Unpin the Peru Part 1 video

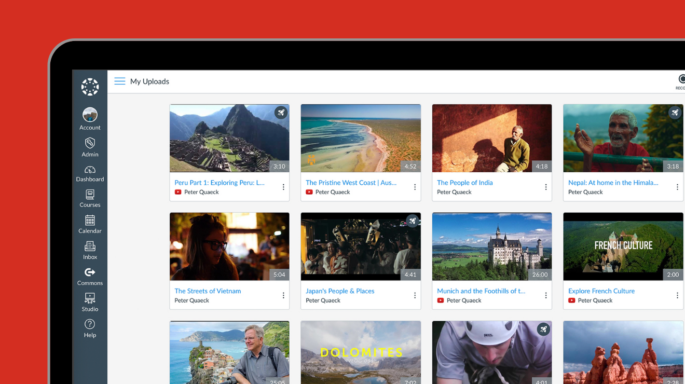click(x=281, y=113)
